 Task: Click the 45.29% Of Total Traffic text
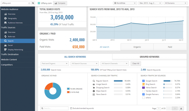click(62, 24)
